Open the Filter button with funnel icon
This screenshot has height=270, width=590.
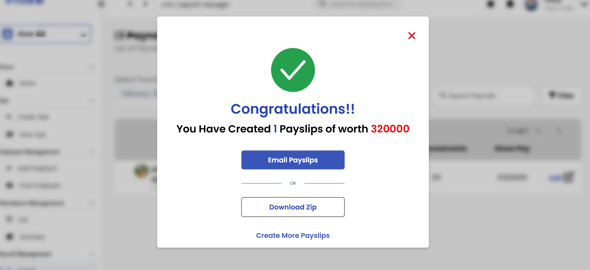point(562,95)
